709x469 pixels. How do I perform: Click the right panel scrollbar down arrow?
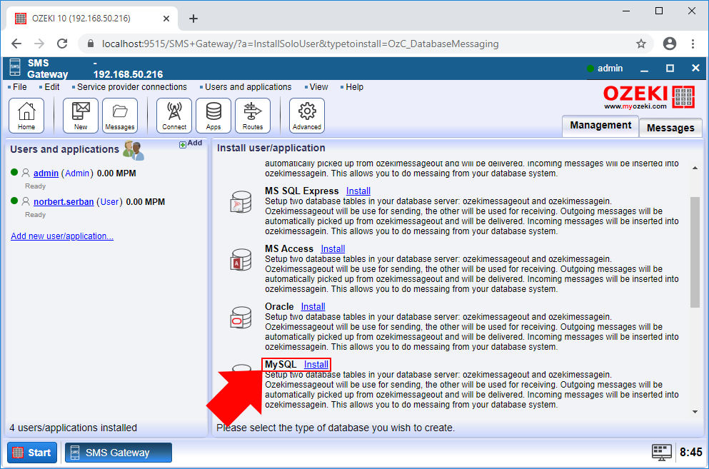(695, 410)
